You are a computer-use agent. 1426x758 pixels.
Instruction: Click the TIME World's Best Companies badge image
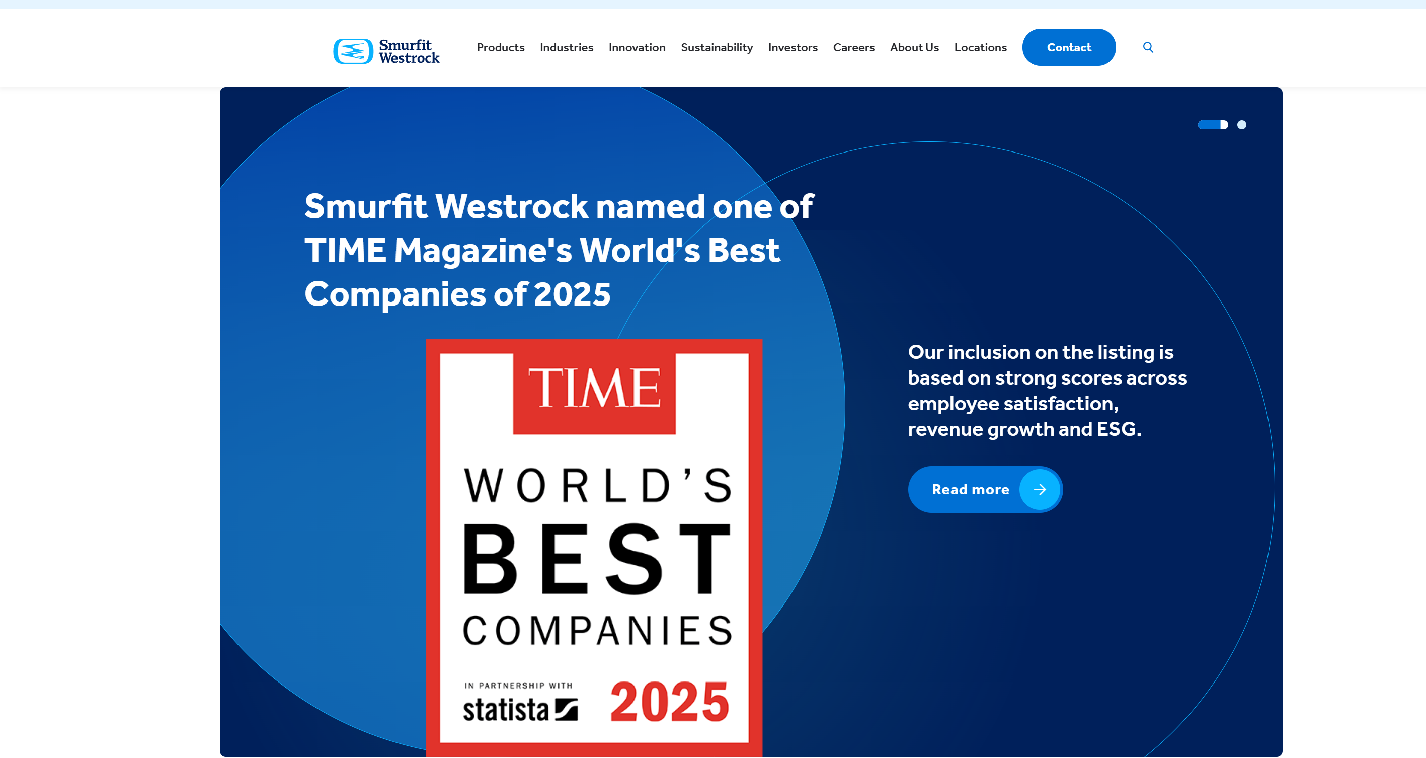pos(593,548)
